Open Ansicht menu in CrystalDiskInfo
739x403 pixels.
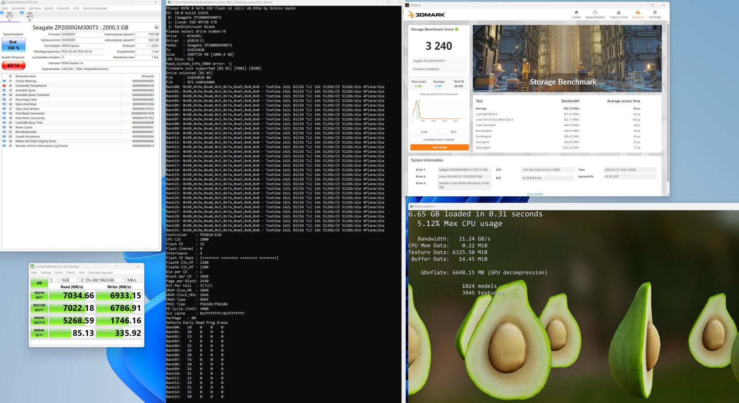tap(49, 8)
